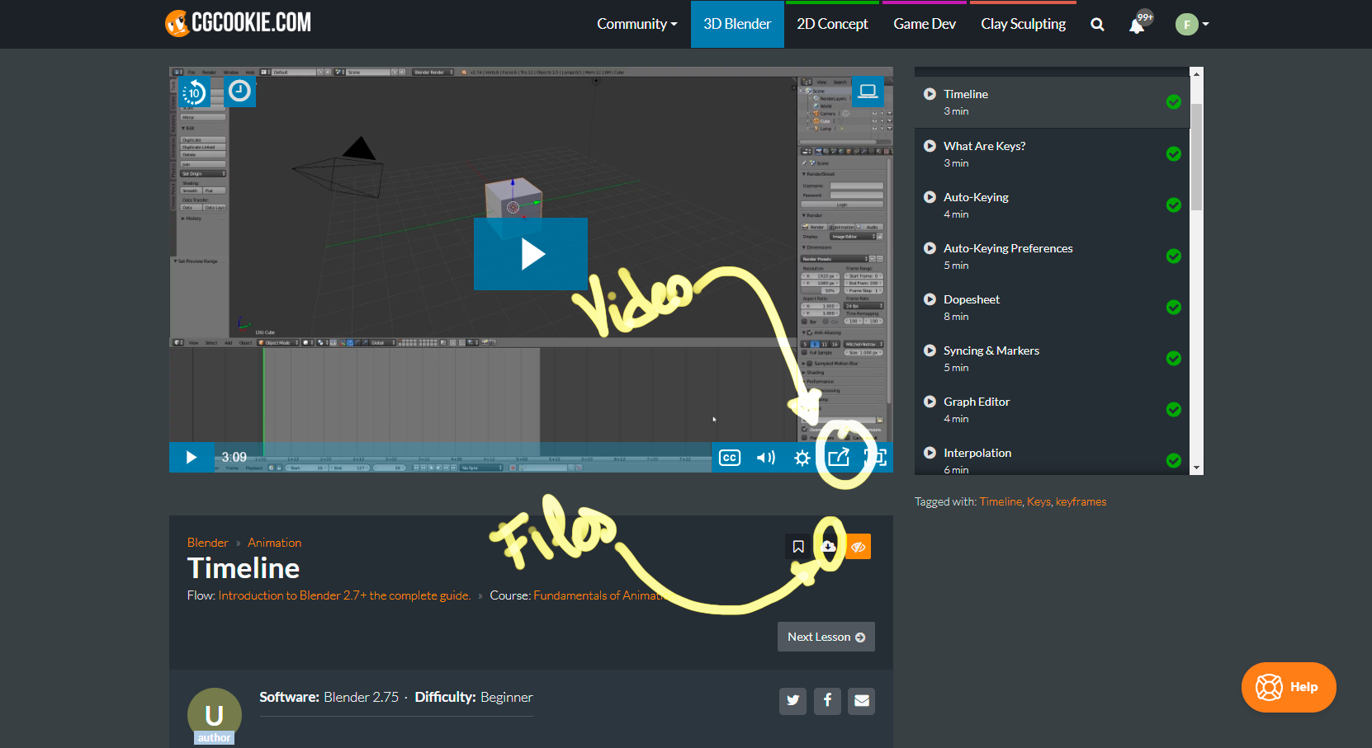Open the keyframes tag link
Viewport: 1372px width, 748px height.
coord(1081,501)
